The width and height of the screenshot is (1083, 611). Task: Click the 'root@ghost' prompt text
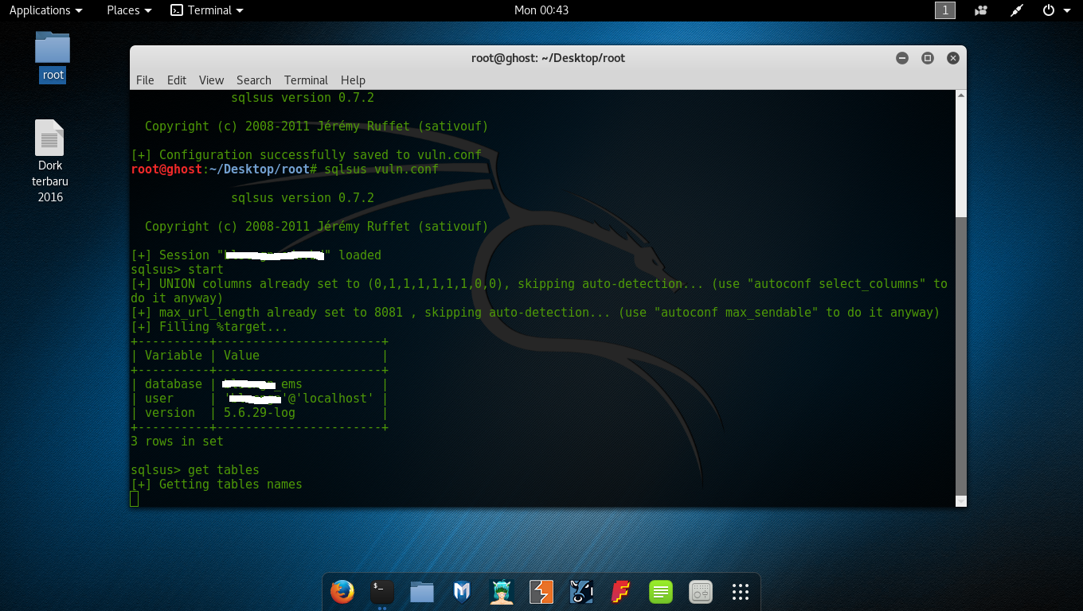point(166,169)
